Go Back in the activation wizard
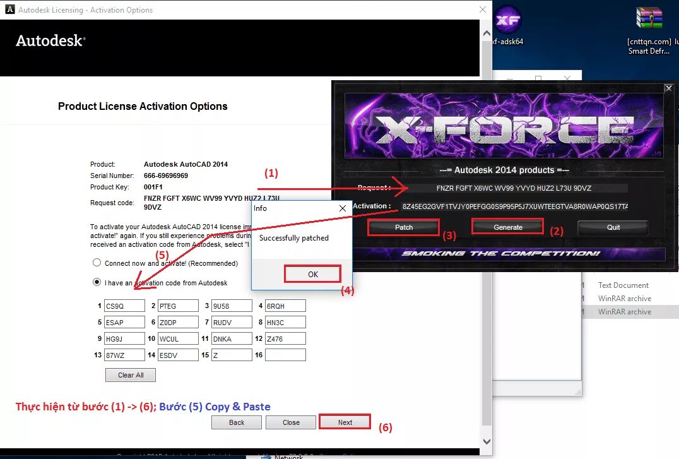679x459 pixels. click(237, 422)
